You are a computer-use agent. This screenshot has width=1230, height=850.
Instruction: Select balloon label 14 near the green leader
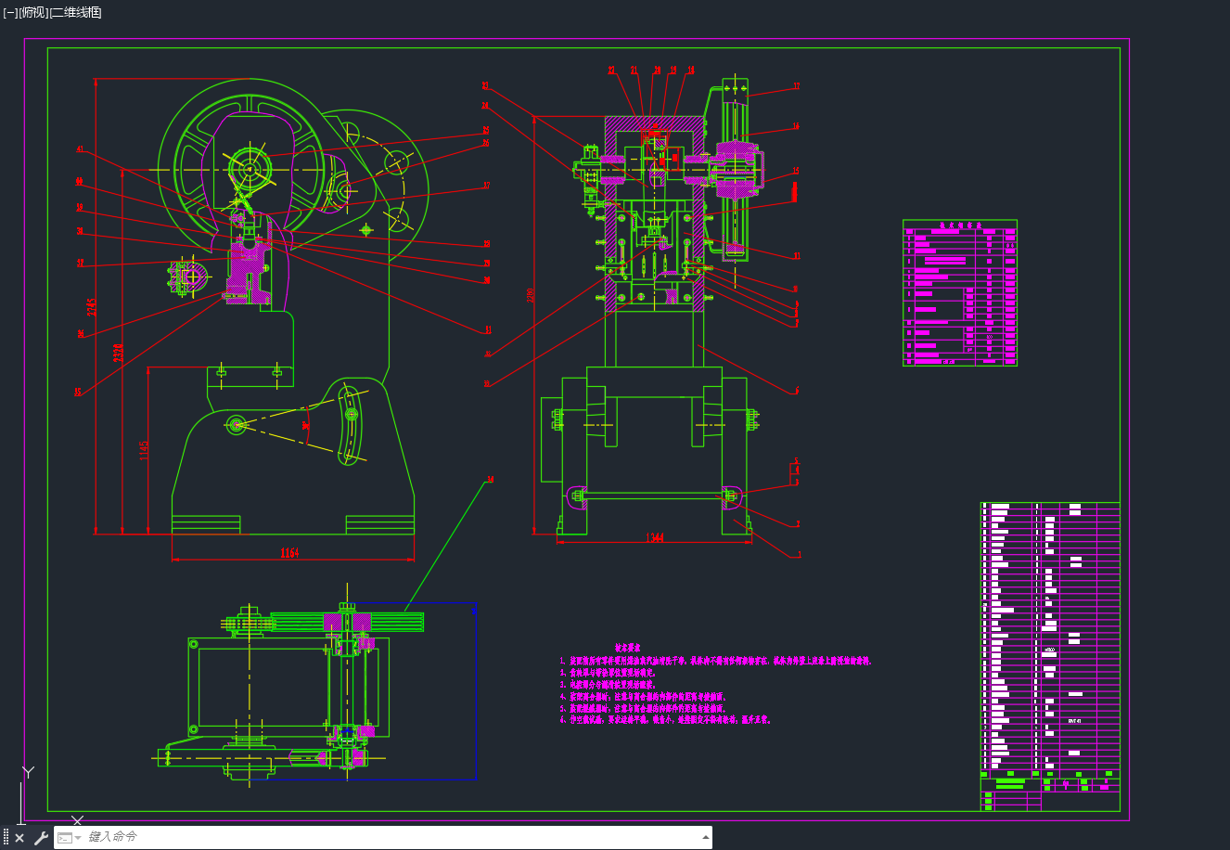(x=490, y=479)
